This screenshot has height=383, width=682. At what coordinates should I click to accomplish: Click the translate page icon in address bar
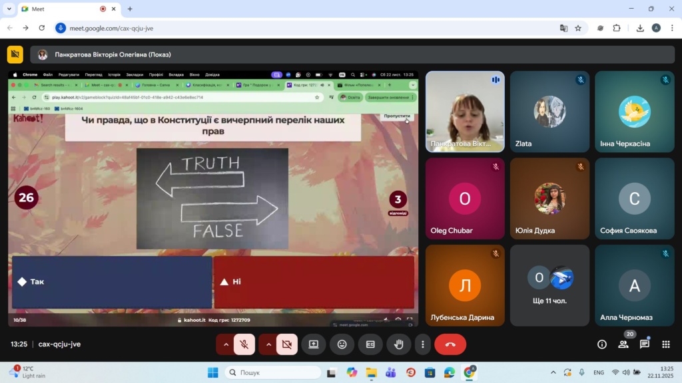pos(563,28)
